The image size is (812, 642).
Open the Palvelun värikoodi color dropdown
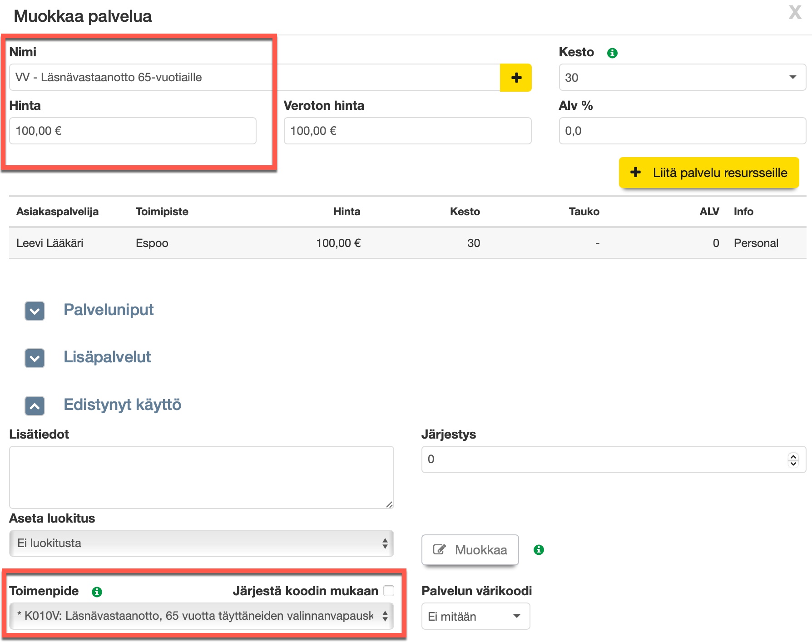[475, 616]
